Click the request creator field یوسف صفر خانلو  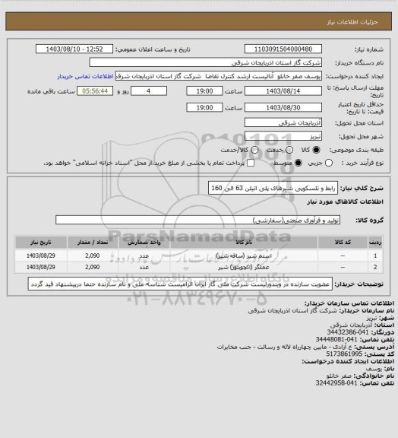click(x=219, y=76)
